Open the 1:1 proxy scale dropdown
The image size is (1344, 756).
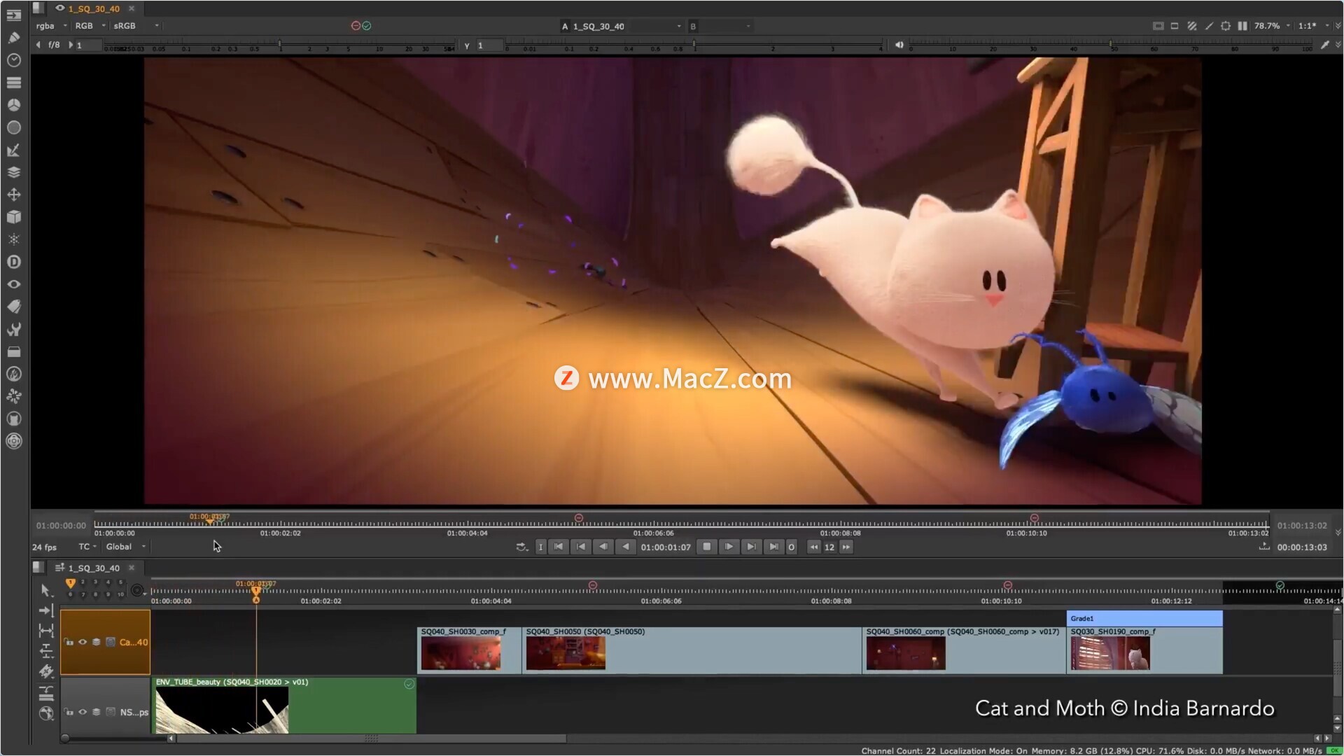tap(1313, 26)
